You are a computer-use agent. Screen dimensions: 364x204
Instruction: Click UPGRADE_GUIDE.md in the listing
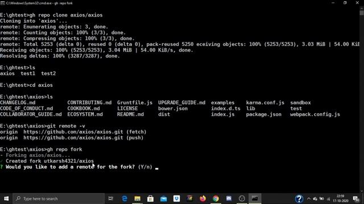181,103
